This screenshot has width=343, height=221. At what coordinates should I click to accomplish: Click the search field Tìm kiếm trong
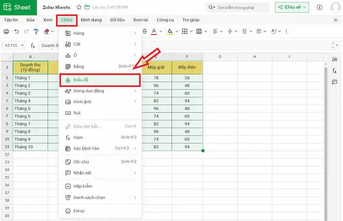238,7
